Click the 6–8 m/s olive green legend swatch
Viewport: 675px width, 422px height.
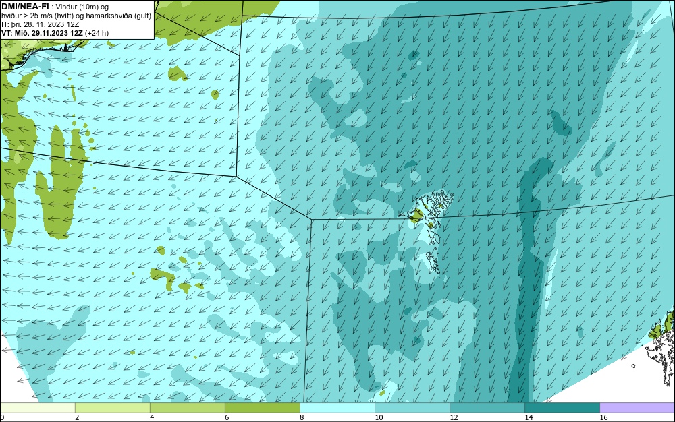[262, 408]
